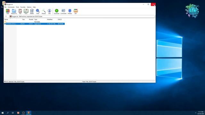Show hidden system tray icons
This screenshot has width=205, height=115.
pos(196,113)
